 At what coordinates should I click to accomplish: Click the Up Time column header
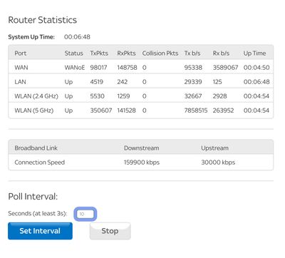(254, 53)
